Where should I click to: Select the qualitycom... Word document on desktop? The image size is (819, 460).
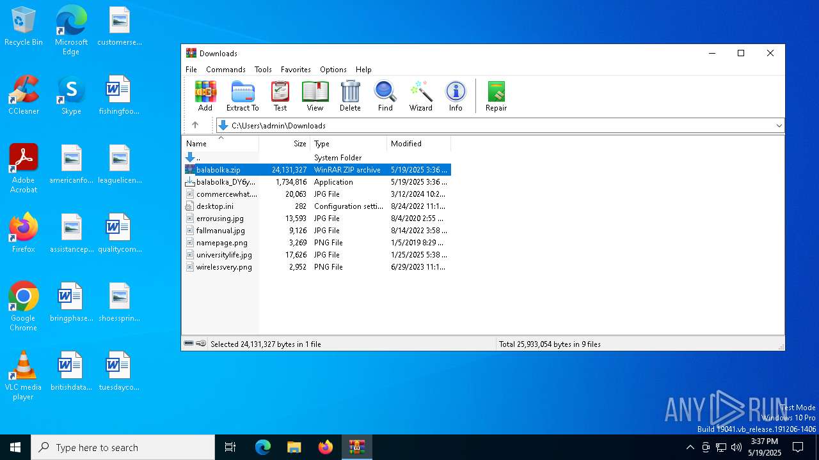(x=119, y=233)
